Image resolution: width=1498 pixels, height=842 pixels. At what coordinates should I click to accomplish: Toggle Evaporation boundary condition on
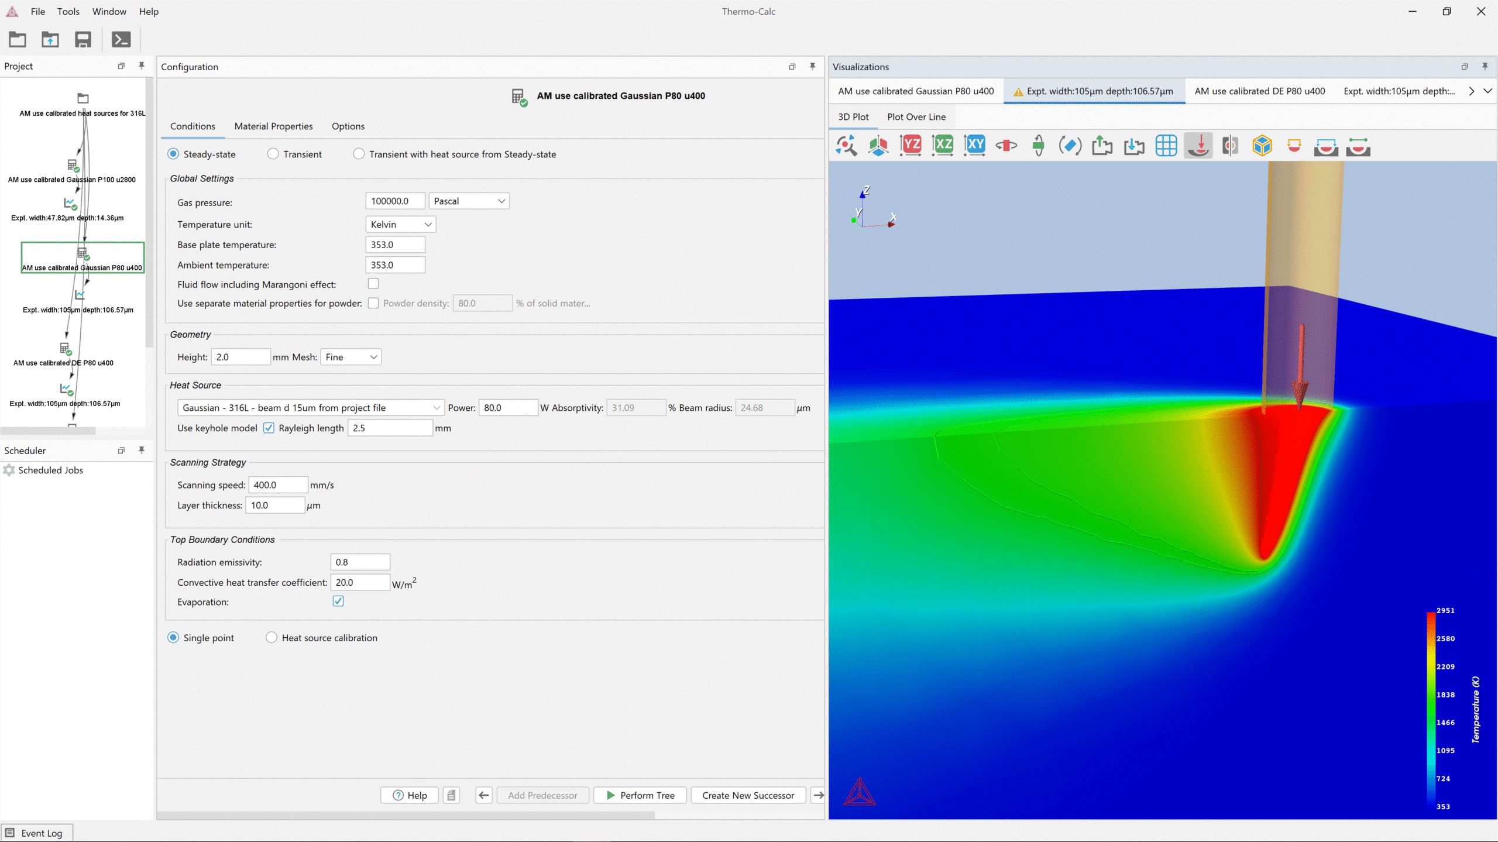click(338, 601)
